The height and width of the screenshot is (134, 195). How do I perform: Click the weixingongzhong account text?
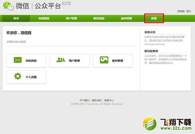click(x=154, y=44)
